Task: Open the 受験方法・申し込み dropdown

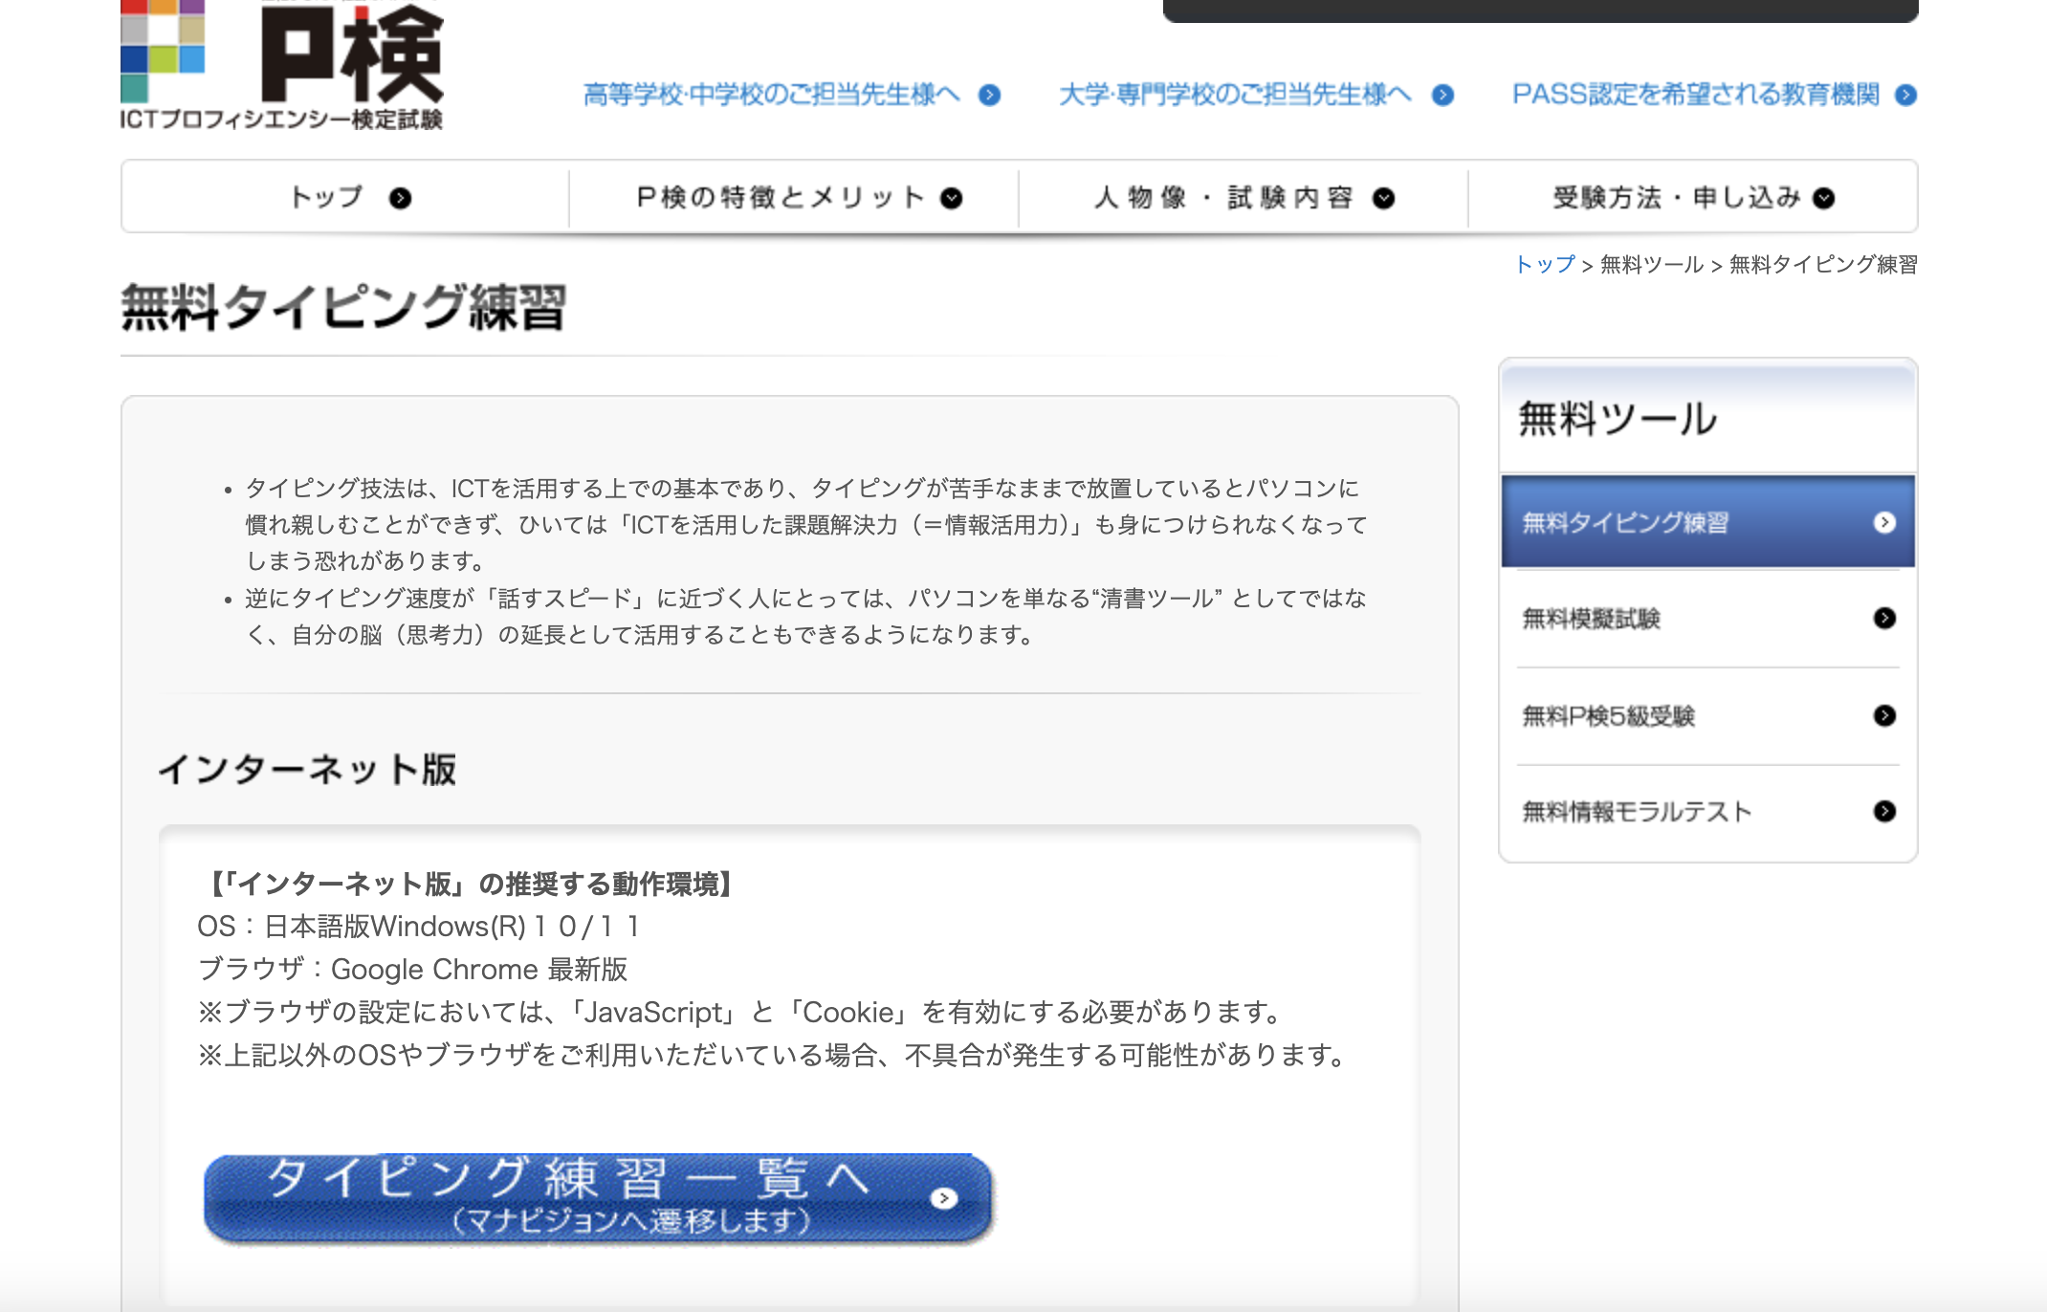Action: [x=1691, y=197]
